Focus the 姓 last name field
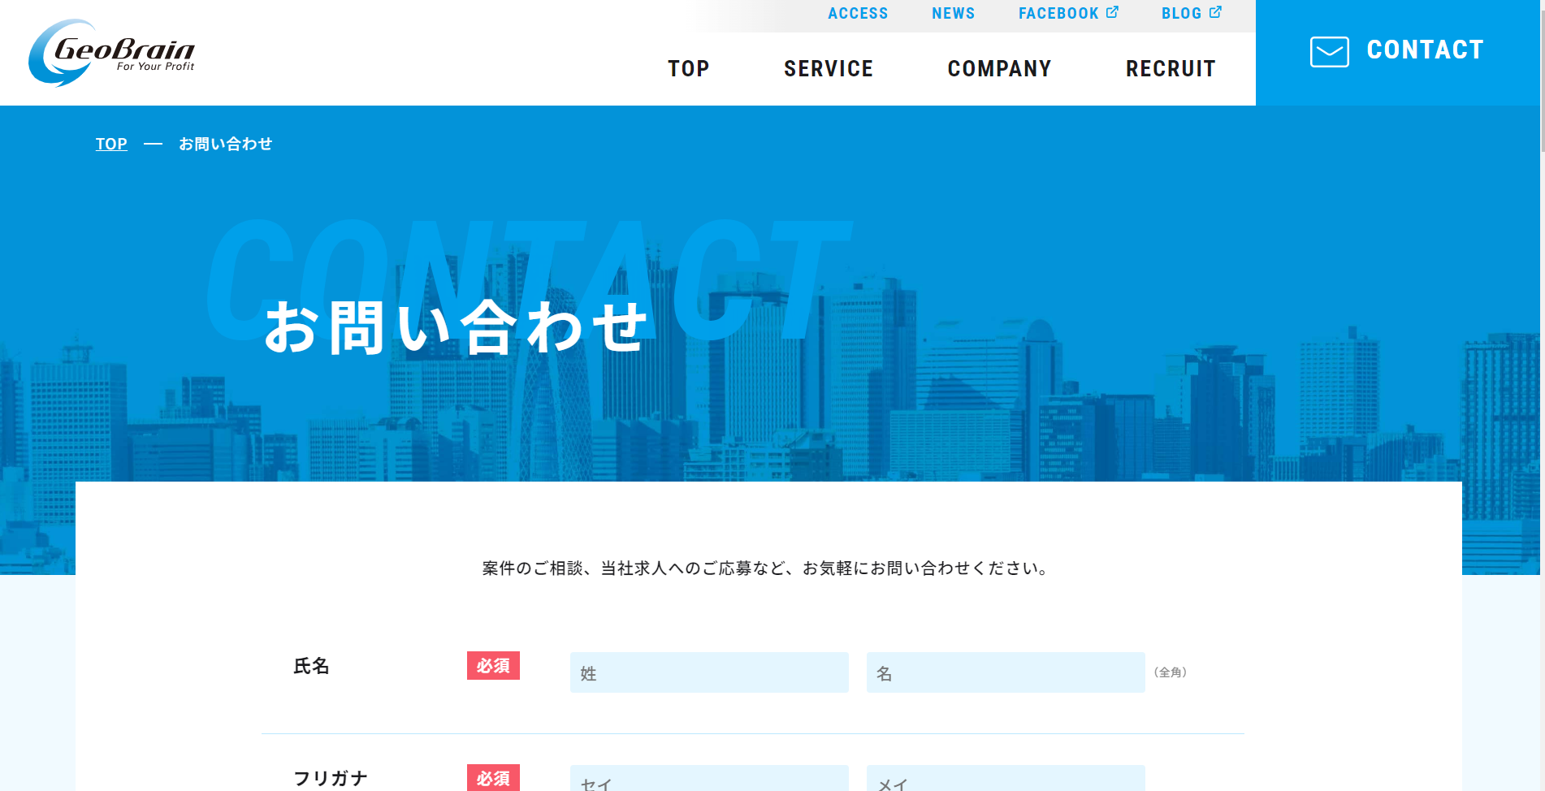Viewport: 1545px width, 791px height. (x=708, y=672)
